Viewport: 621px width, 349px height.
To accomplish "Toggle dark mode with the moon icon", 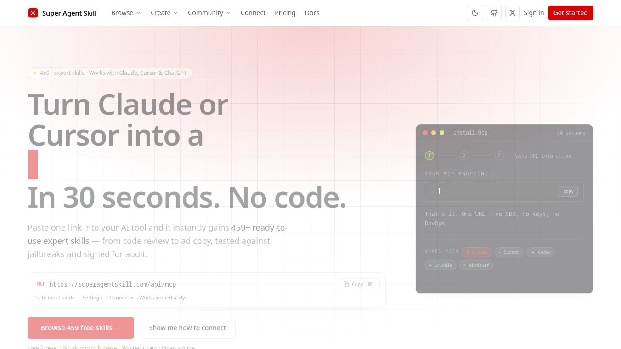I will [475, 13].
